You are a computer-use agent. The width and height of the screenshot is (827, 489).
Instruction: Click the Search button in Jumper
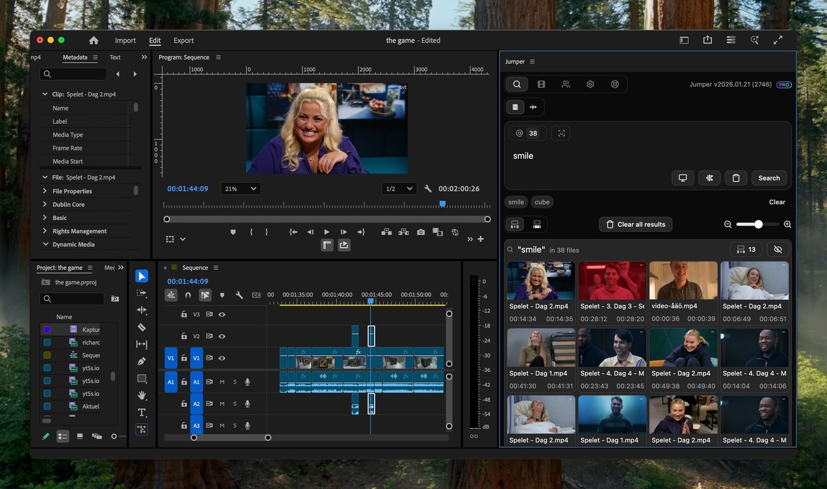click(769, 178)
